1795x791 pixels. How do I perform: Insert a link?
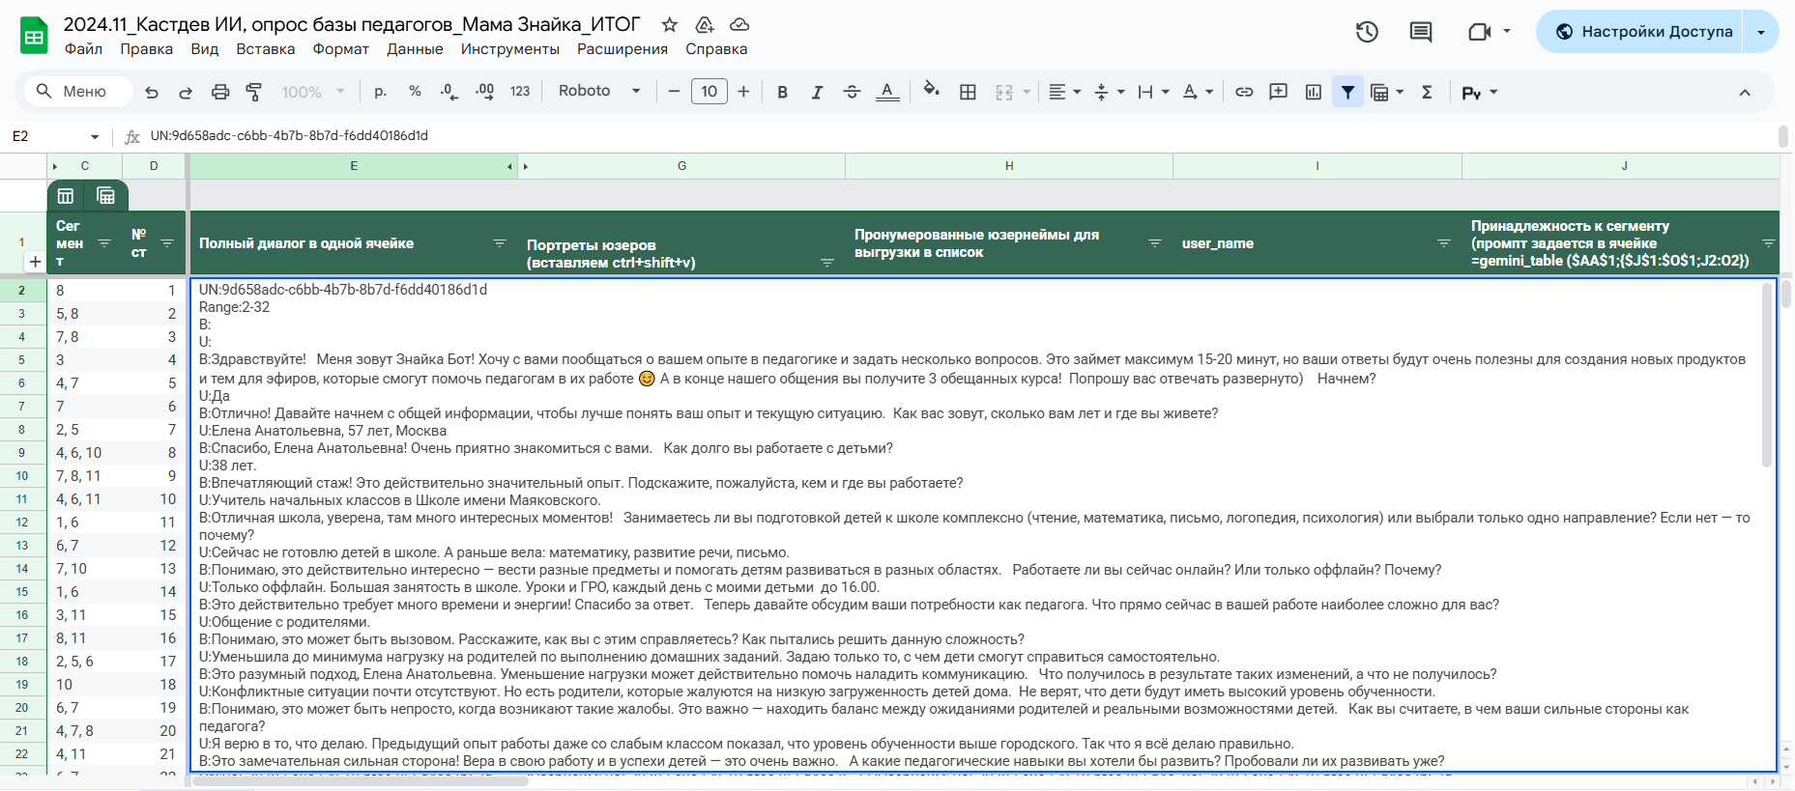(x=1244, y=92)
